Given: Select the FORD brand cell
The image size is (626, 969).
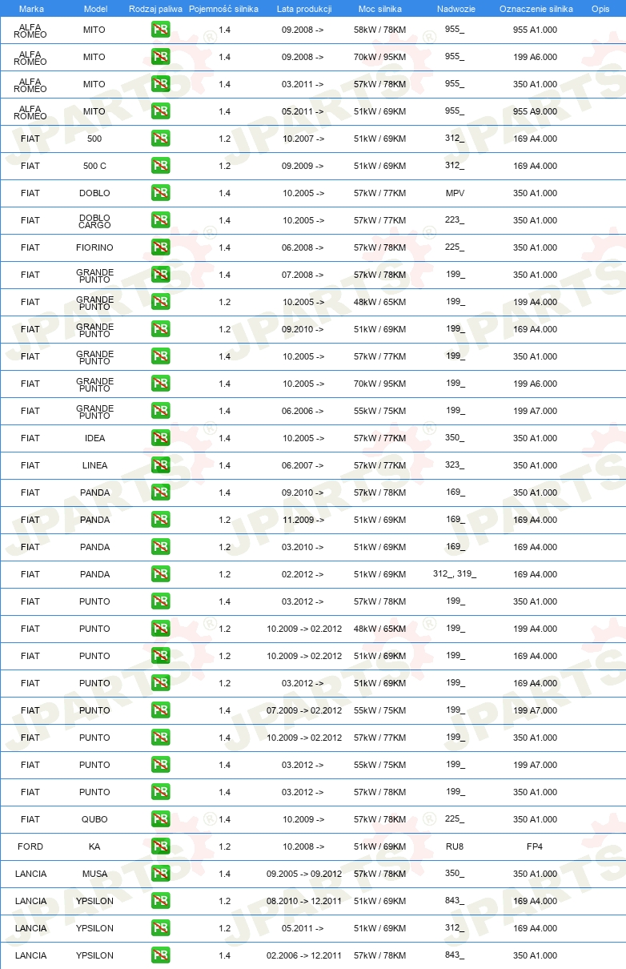Looking at the screenshot, I should coord(30,846).
